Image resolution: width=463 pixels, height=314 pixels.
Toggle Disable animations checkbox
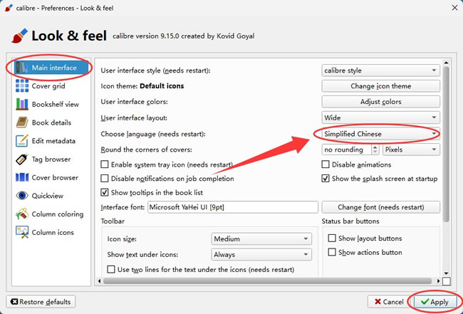point(326,164)
